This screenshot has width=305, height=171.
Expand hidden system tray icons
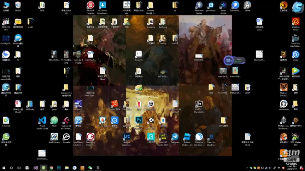pyautogui.click(x=247, y=168)
